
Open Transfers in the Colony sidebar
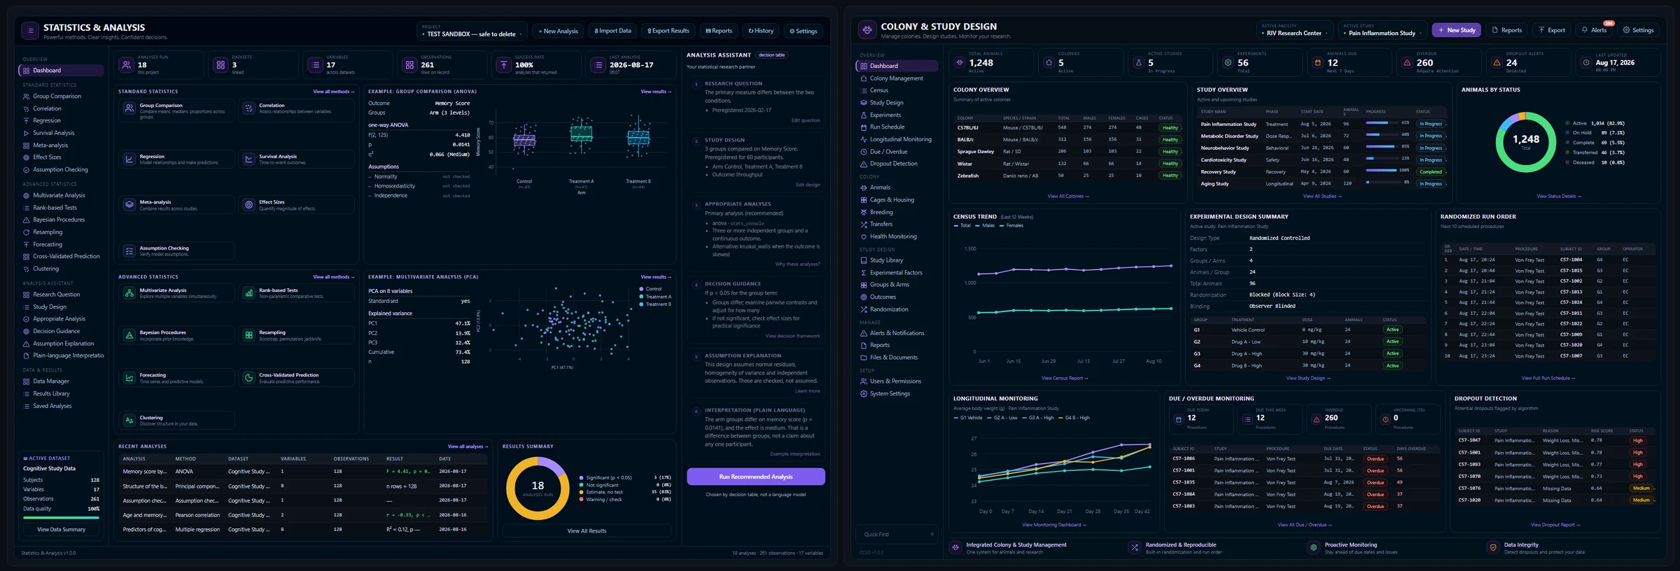tap(881, 225)
